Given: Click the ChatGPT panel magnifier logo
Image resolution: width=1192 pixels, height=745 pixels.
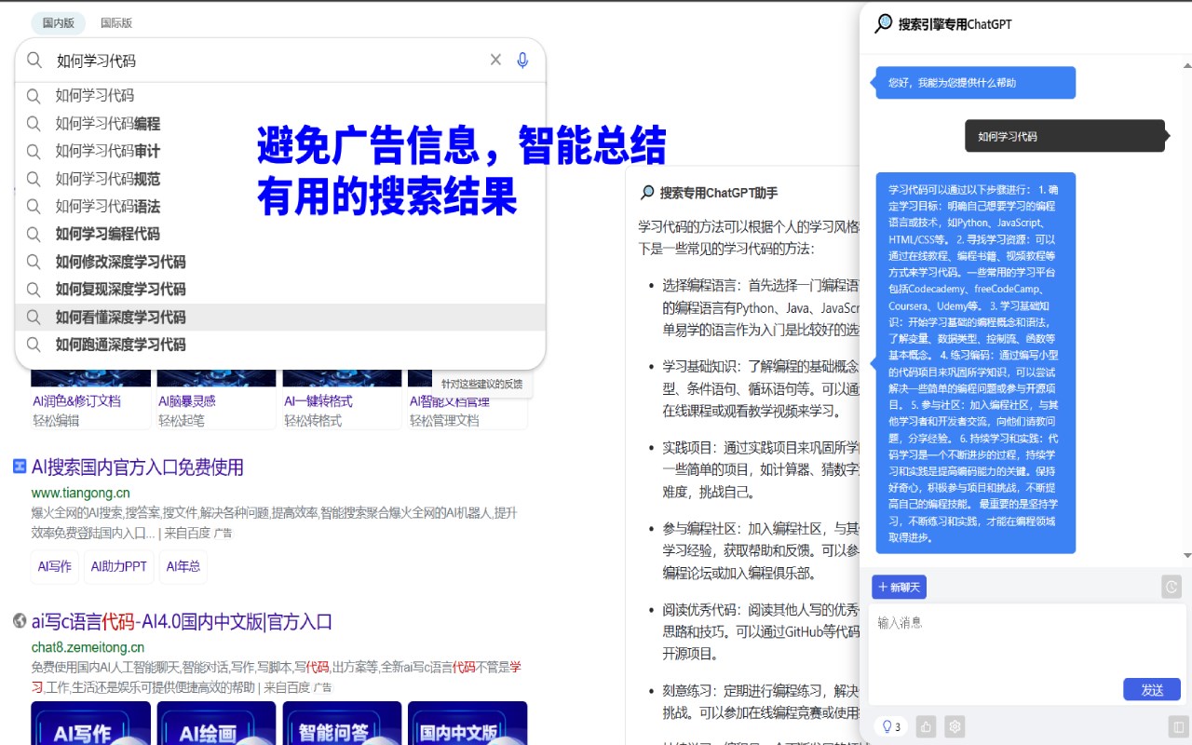Looking at the screenshot, I should (x=883, y=24).
